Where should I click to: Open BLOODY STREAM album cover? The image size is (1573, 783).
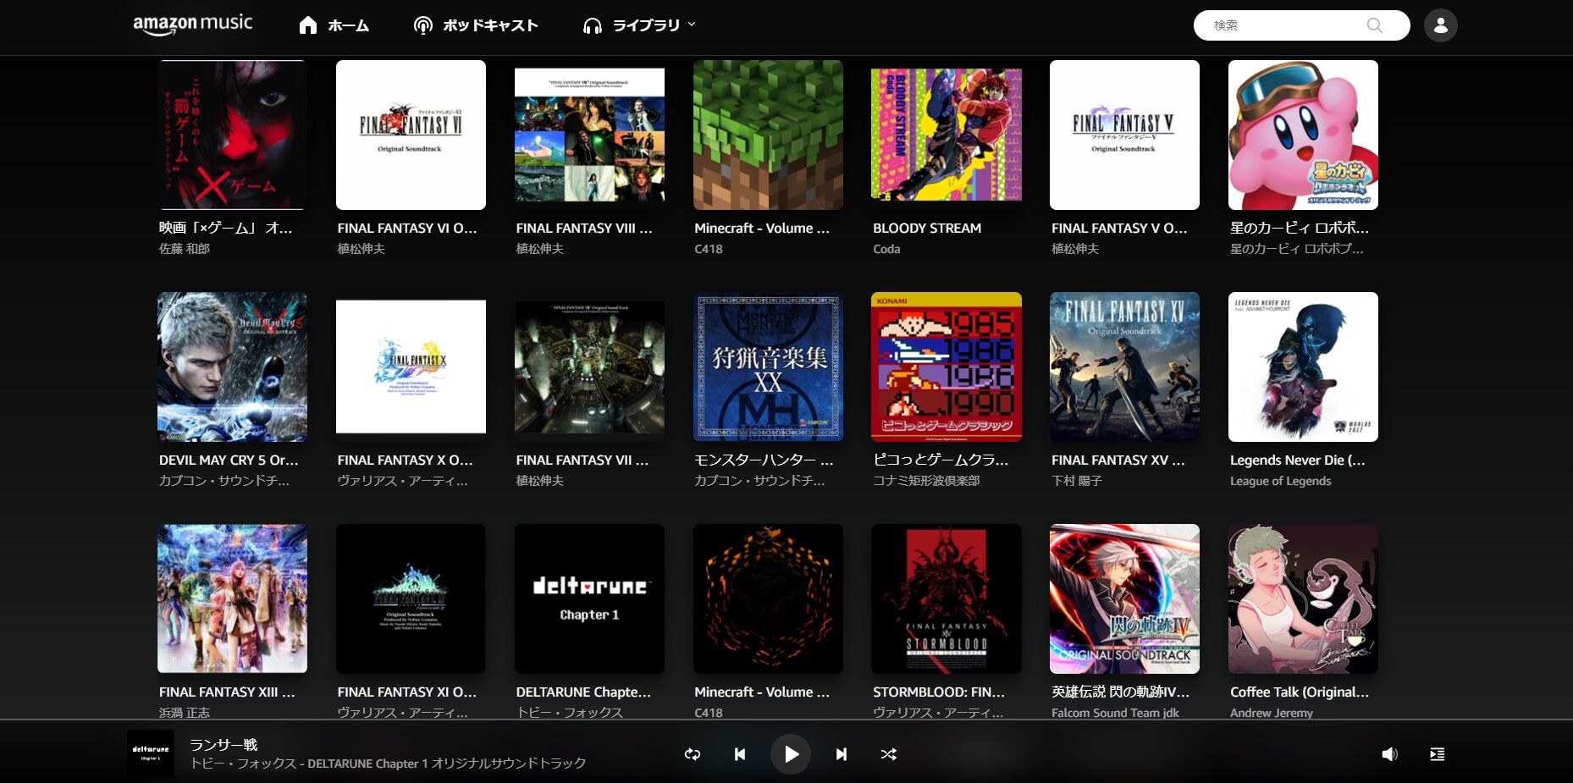pyautogui.click(x=947, y=135)
